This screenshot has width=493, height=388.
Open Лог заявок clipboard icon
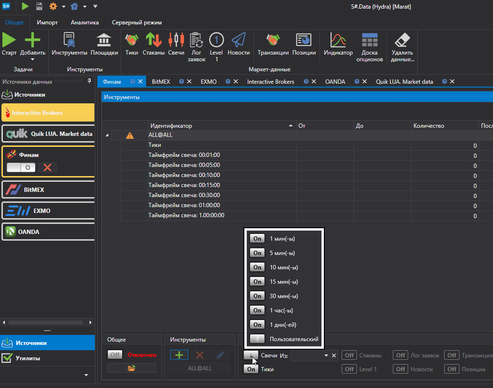tap(196, 40)
